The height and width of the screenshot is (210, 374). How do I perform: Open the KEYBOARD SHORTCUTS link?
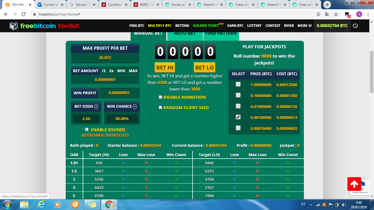[x=105, y=135]
